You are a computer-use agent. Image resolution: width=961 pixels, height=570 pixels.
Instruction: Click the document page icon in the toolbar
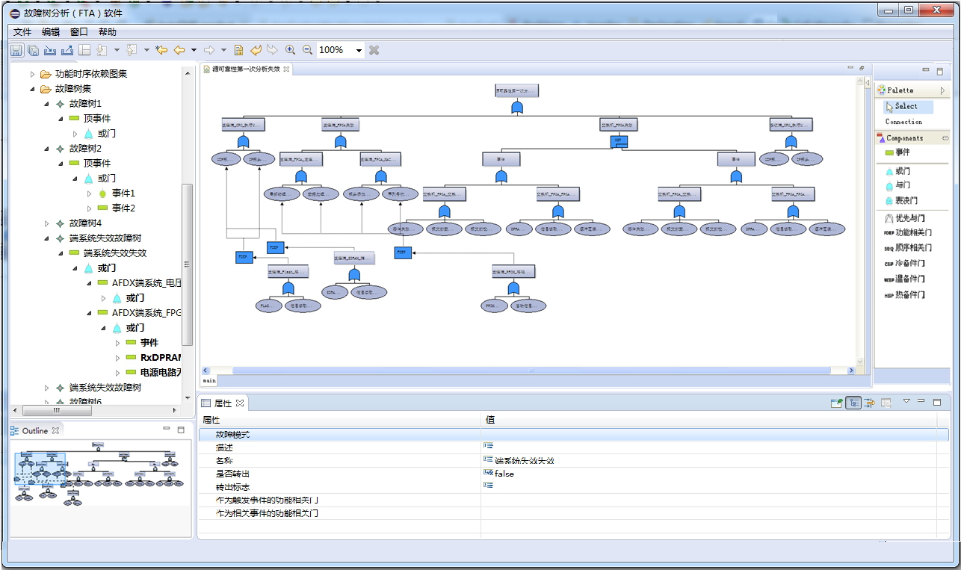[238, 50]
